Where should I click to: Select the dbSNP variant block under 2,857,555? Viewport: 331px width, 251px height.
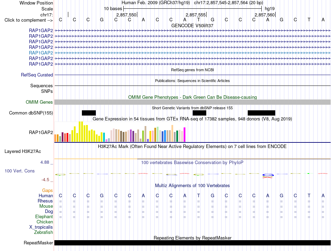(x=200, y=113)
